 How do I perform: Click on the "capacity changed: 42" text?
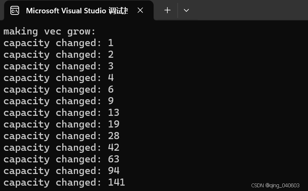61,148
